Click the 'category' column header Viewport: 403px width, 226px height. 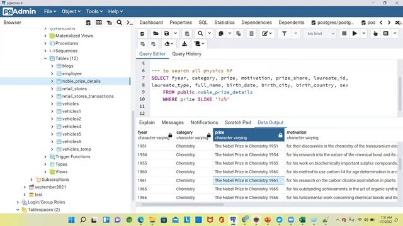193,135
